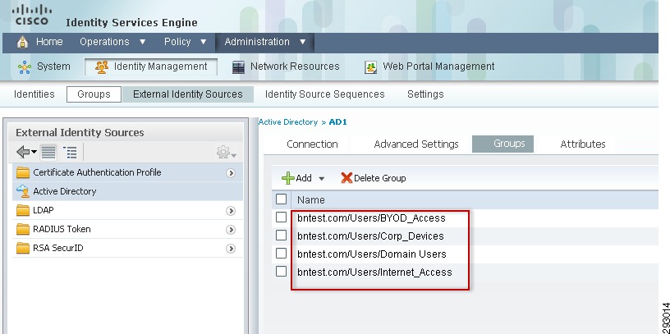Image resolution: width=670 pixels, height=334 pixels.
Task: Expand the LDAP row arrow
Action: point(231,211)
